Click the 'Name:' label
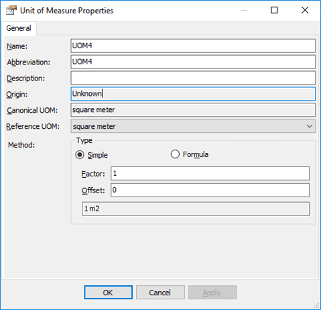321x310 pixels. click(x=17, y=46)
